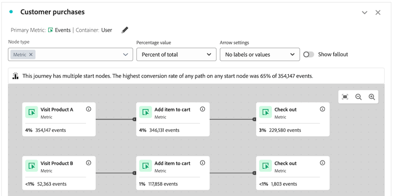Click the green metric icon of Visit Product B
This screenshot has height=196, width=393.
click(x=31, y=166)
